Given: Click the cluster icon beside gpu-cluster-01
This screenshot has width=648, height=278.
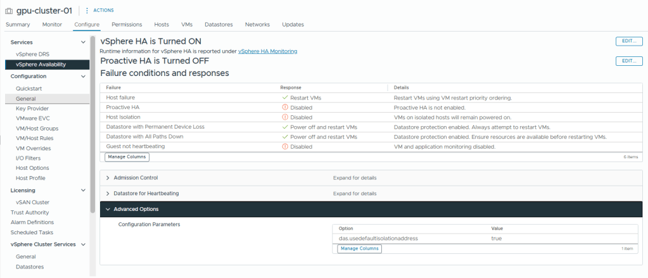Looking at the screenshot, I should click(x=8, y=10).
